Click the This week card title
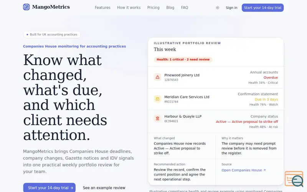The image size is (307, 192). pos(165,50)
